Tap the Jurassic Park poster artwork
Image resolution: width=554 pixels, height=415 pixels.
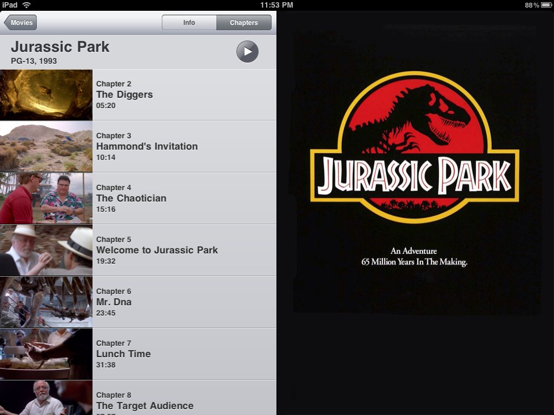coord(415,169)
